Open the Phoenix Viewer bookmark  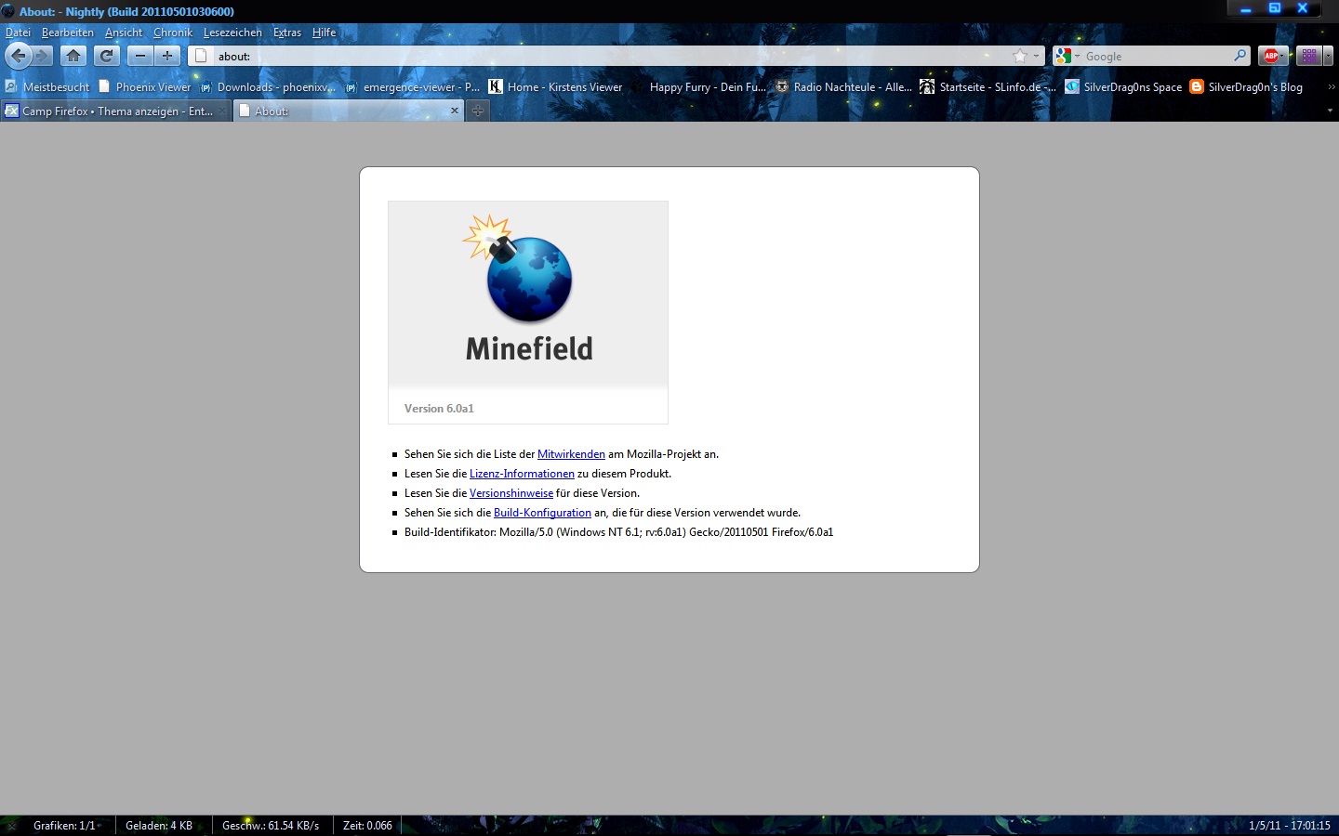pos(145,86)
